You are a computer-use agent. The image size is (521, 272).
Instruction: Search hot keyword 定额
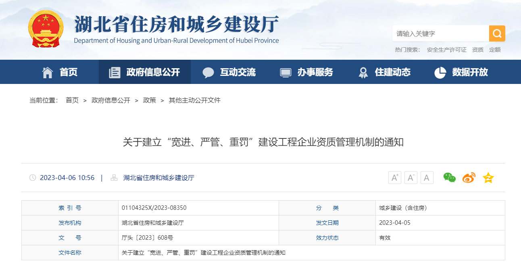[x=495, y=50]
